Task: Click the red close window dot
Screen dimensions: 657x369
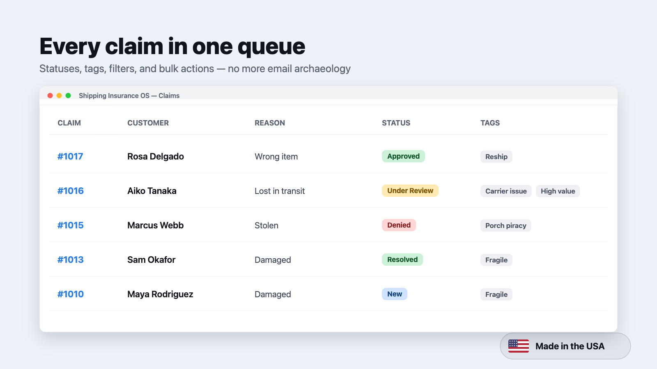Action: point(50,96)
